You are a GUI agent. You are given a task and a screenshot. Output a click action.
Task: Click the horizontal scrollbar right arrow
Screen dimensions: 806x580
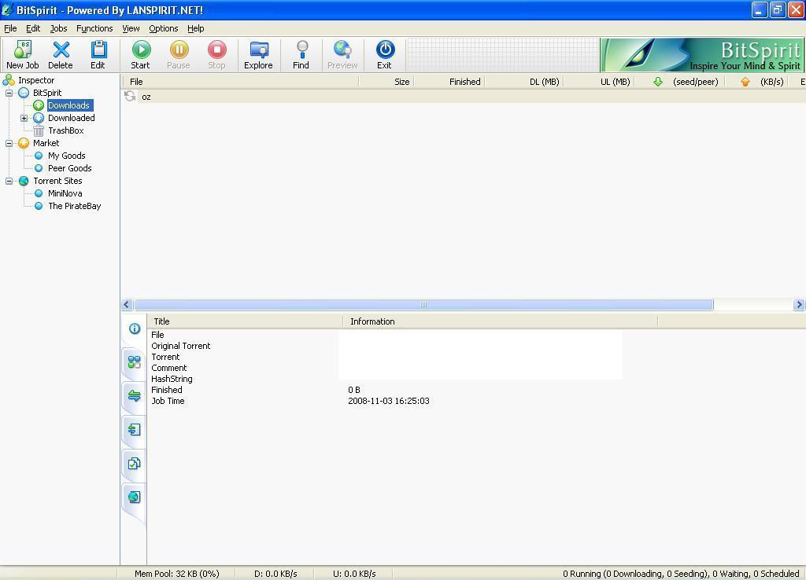click(799, 304)
